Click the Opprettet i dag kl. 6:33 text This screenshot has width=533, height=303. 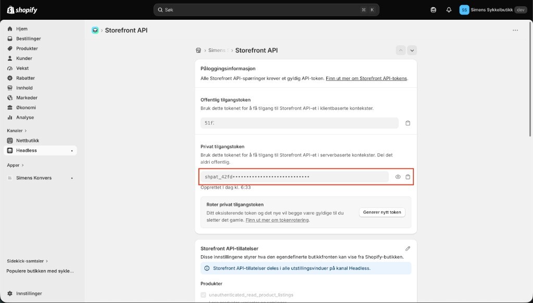226,187
